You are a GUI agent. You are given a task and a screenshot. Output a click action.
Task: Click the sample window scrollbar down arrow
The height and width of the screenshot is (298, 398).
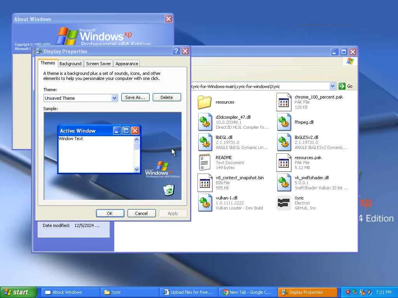pyautogui.click(x=136, y=169)
